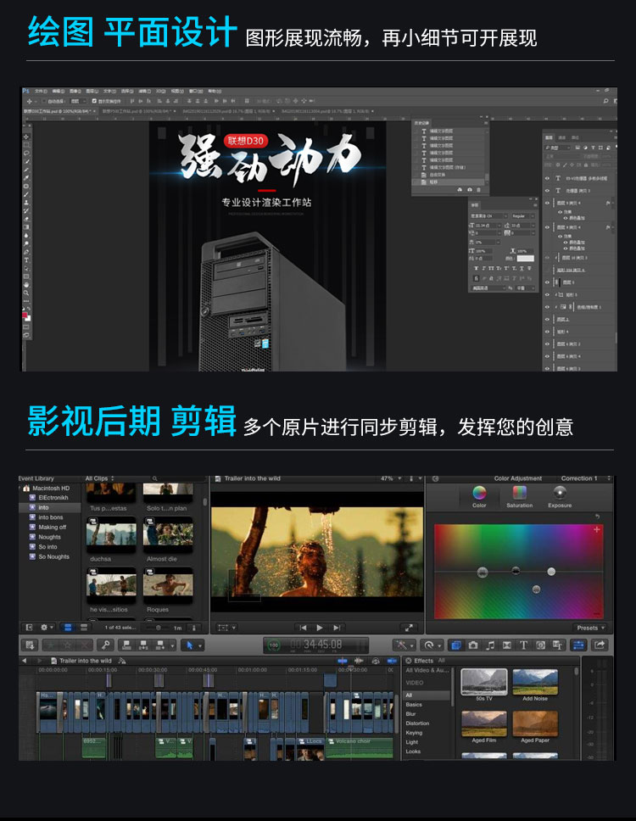This screenshot has height=821, width=636.
Task: Open the Themes browser icon
Action: 557,645
